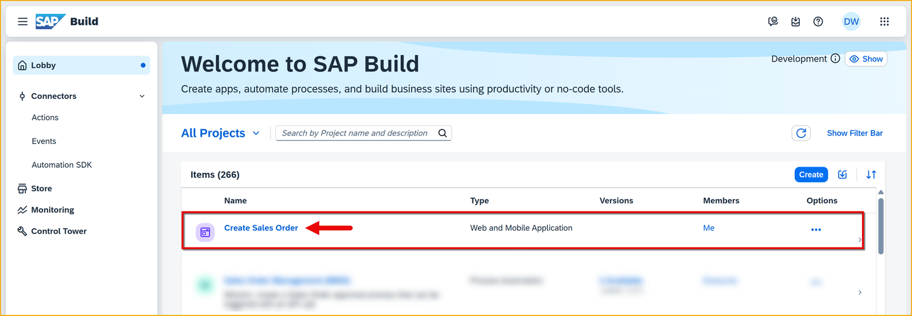Open the DW user profile avatar
This screenshot has height=316, width=912.
(851, 22)
